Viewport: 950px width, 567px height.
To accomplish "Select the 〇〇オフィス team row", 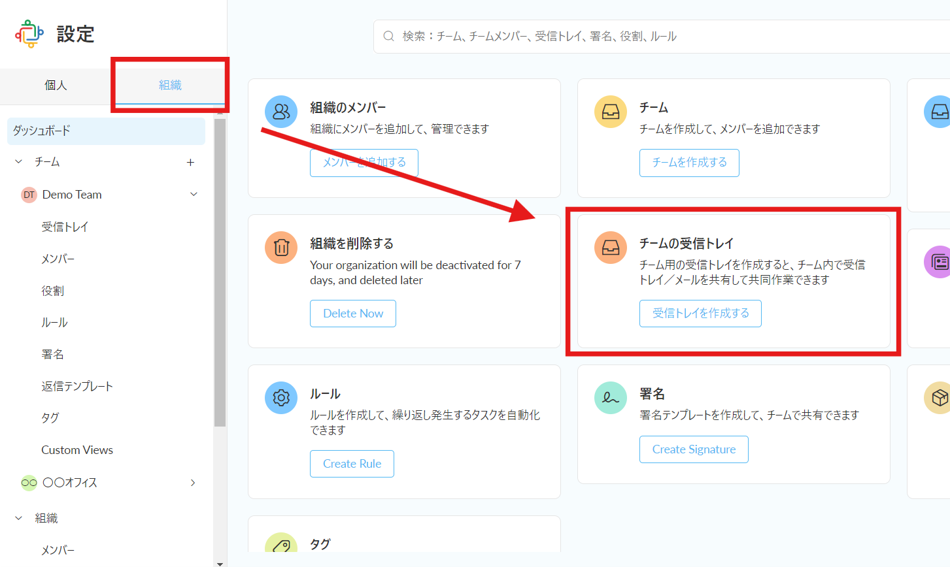I will (107, 483).
